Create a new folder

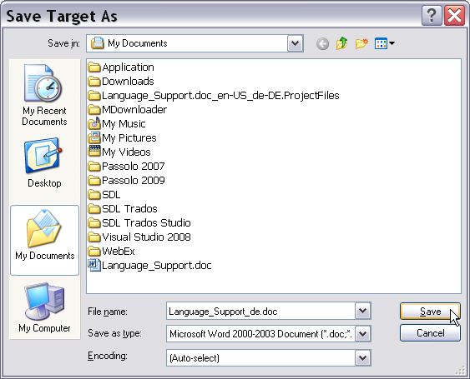[x=361, y=43]
